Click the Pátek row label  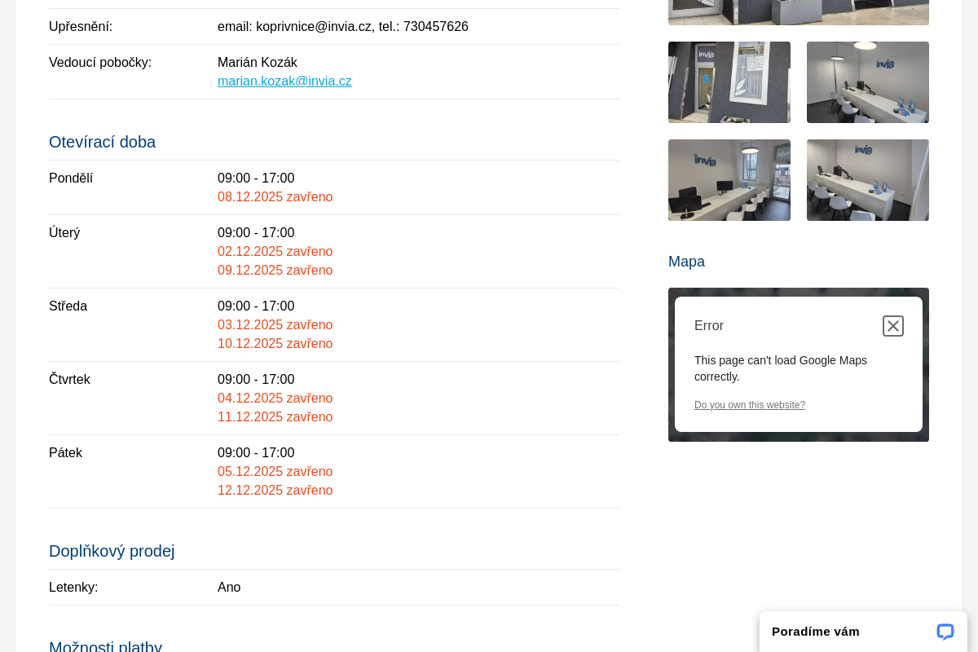tap(65, 453)
